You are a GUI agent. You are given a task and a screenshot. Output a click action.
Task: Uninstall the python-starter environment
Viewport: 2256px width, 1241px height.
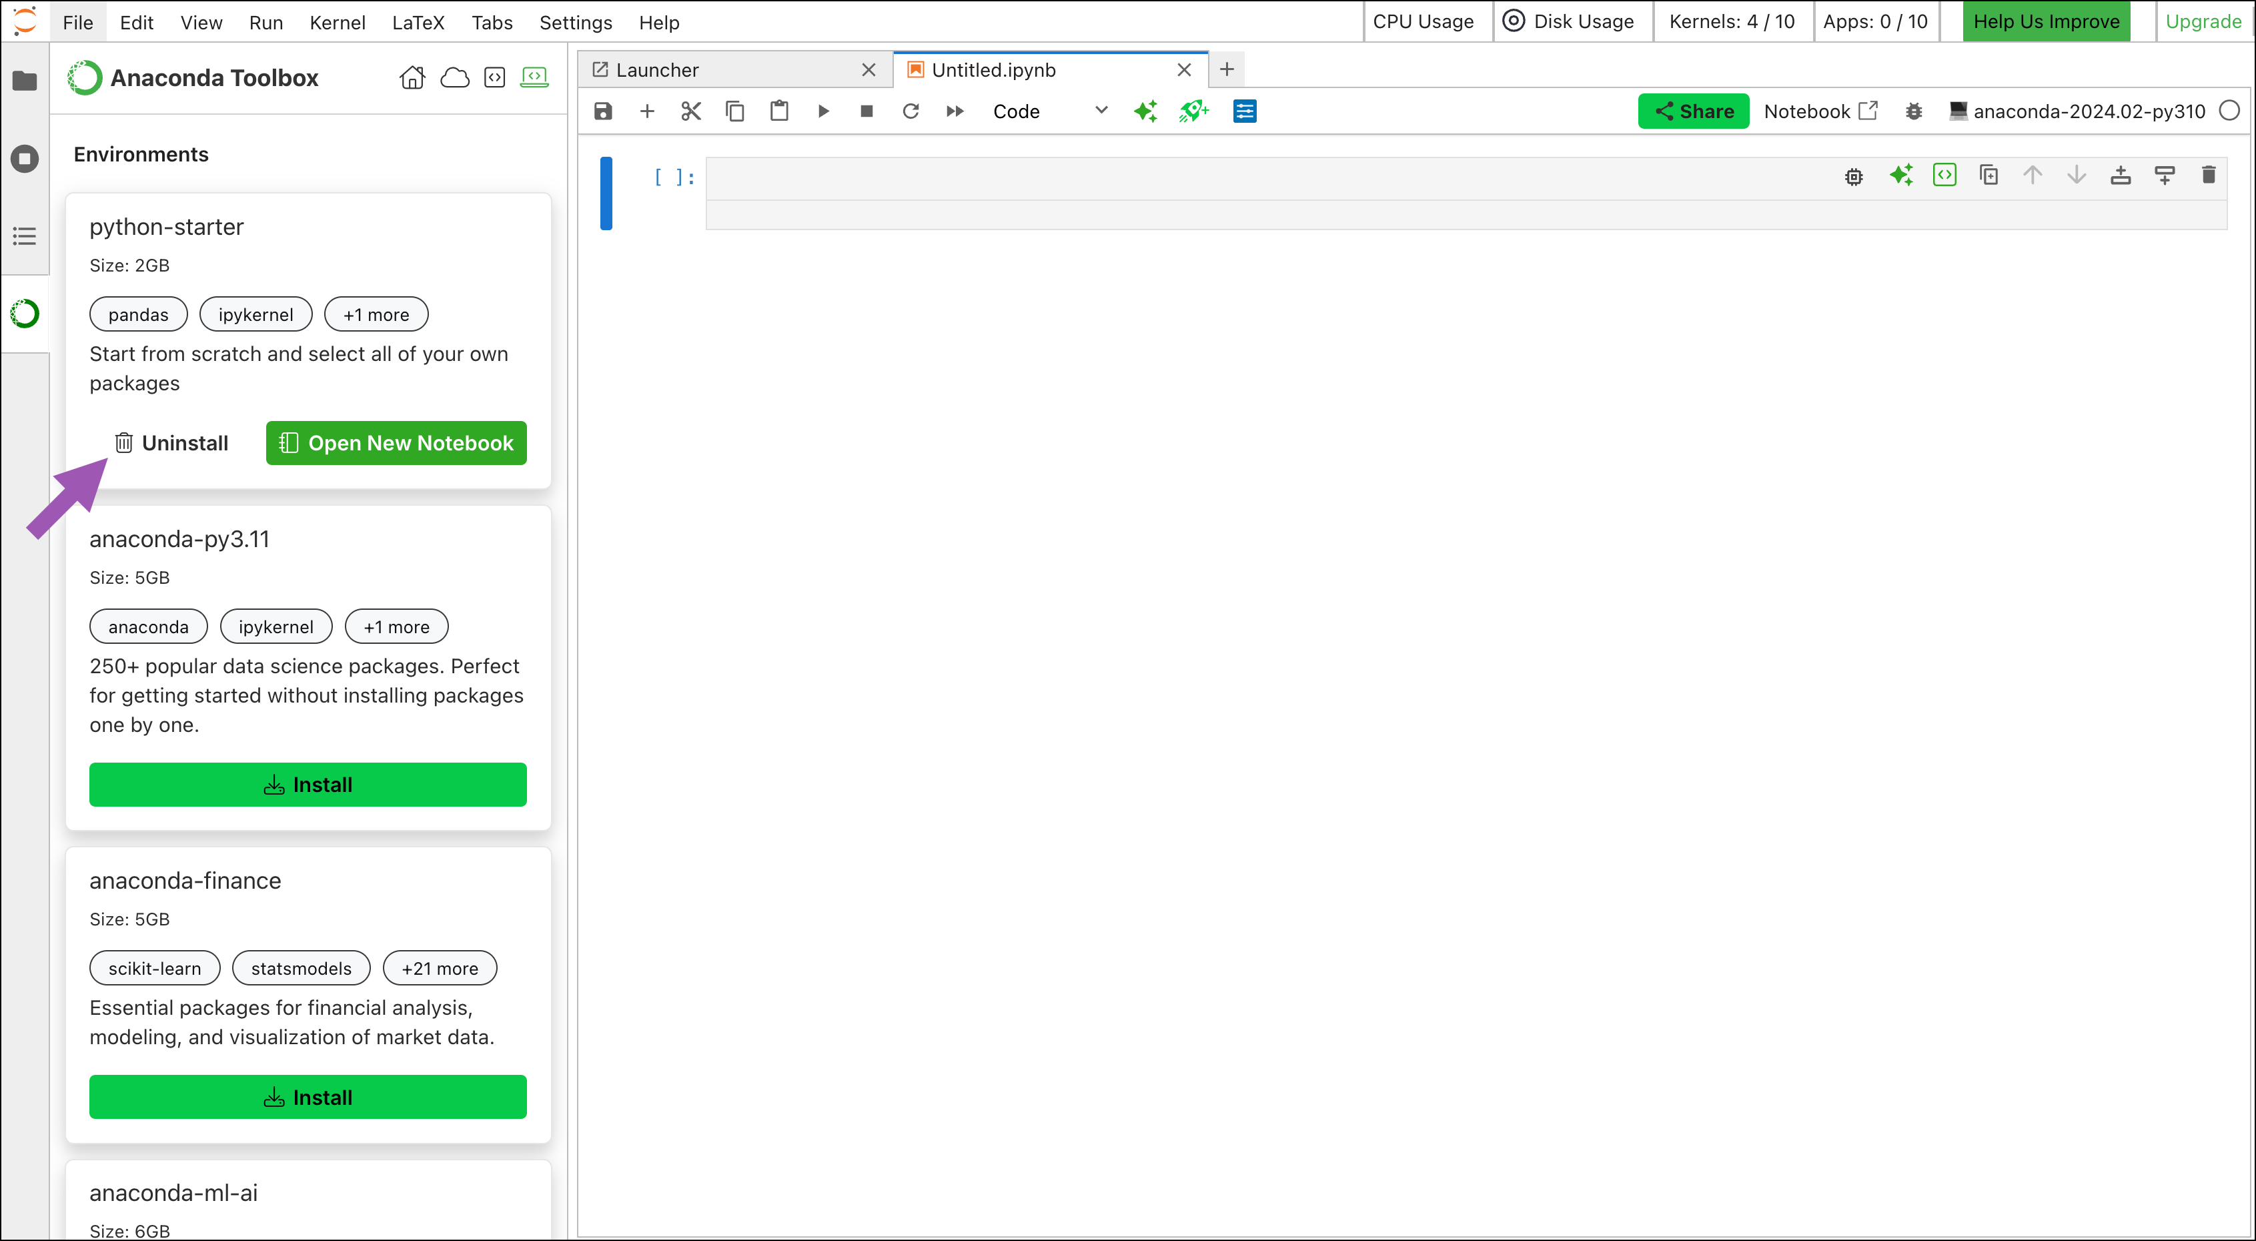[x=171, y=443]
